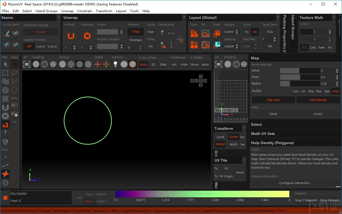This screenshot has width=342, height=214.
Task: Click the Invert map button
Action: [x=318, y=114]
